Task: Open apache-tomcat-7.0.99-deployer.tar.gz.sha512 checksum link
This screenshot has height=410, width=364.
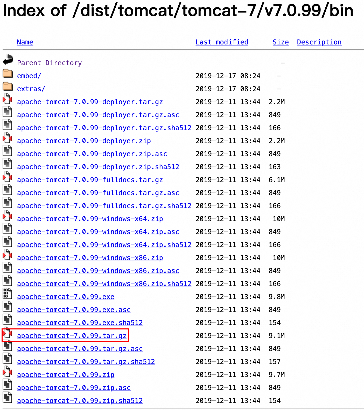Action: (104, 128)
